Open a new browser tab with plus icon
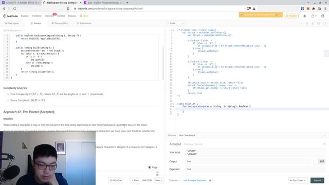The height and width of the screenshot is (185, 329). coord(127,3)
